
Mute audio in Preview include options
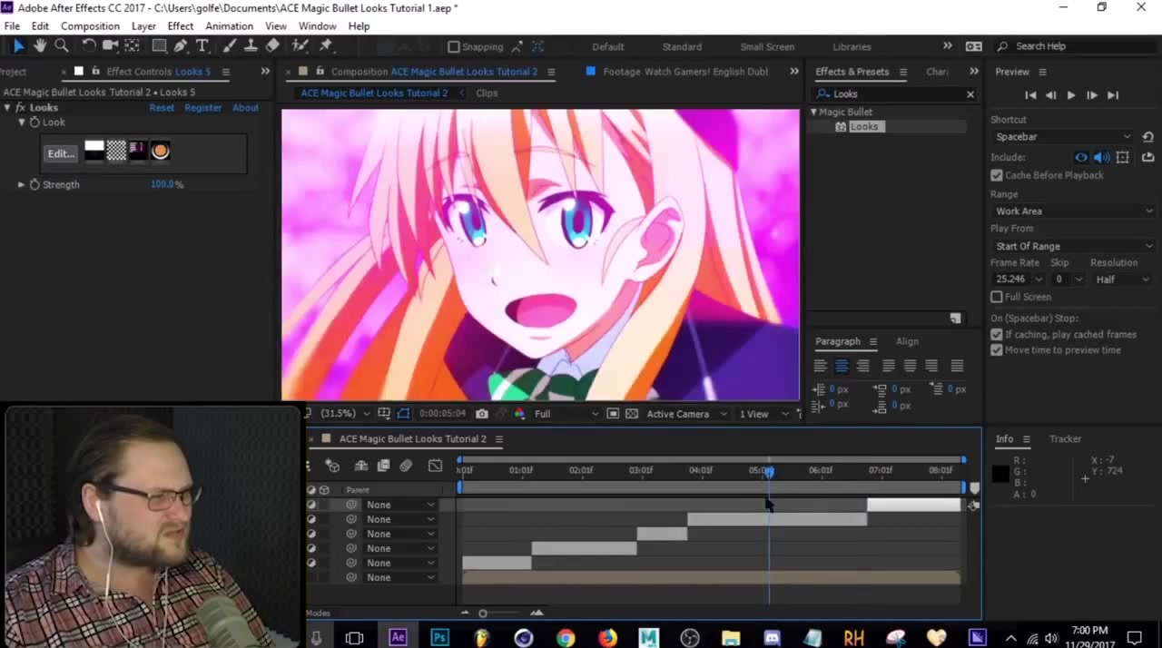pos(1101,157)
